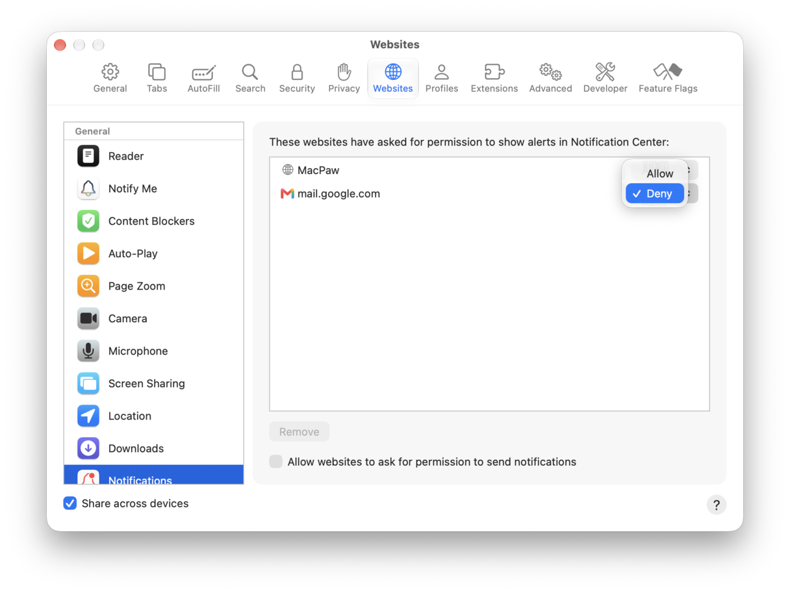Select the Websites globe tab

click(x=393, y=79)
